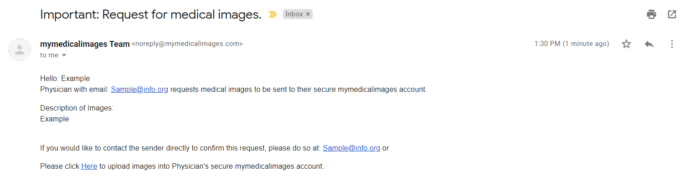Print this email with the printer icon
685x191 pixels.
click(651, 15)
